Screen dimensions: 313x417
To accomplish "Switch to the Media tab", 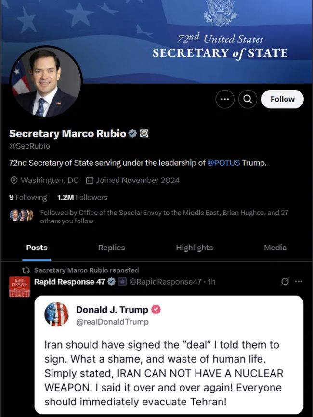I will pos(275,248).
